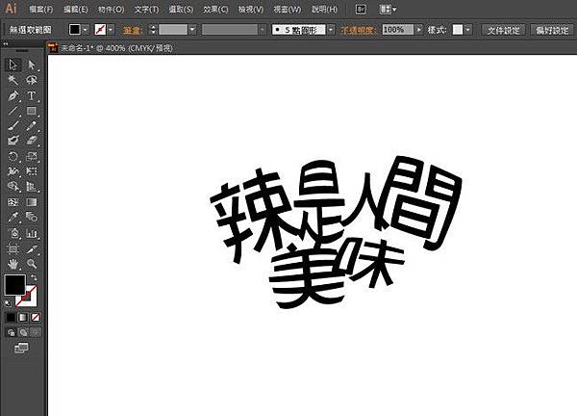Image resolution: width=577 pixels, height=416 pixels.
Task: Select the 未命名-1 document tab
Action: (116, 48)
